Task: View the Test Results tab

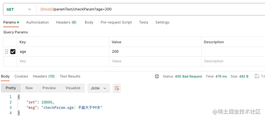Action: coord(70,76)
